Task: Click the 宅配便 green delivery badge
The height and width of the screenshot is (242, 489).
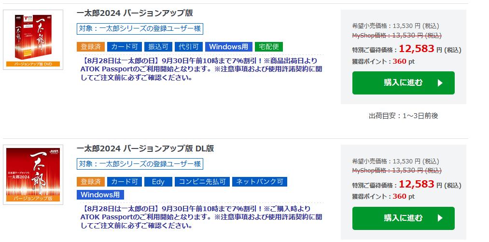Action: pos(269,47)
